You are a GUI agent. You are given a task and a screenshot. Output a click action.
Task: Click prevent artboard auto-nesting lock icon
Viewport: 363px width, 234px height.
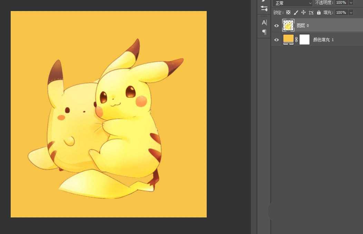click(311, 12)
